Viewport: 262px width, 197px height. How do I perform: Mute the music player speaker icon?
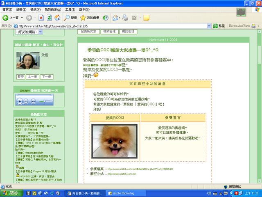pos(34,101)
